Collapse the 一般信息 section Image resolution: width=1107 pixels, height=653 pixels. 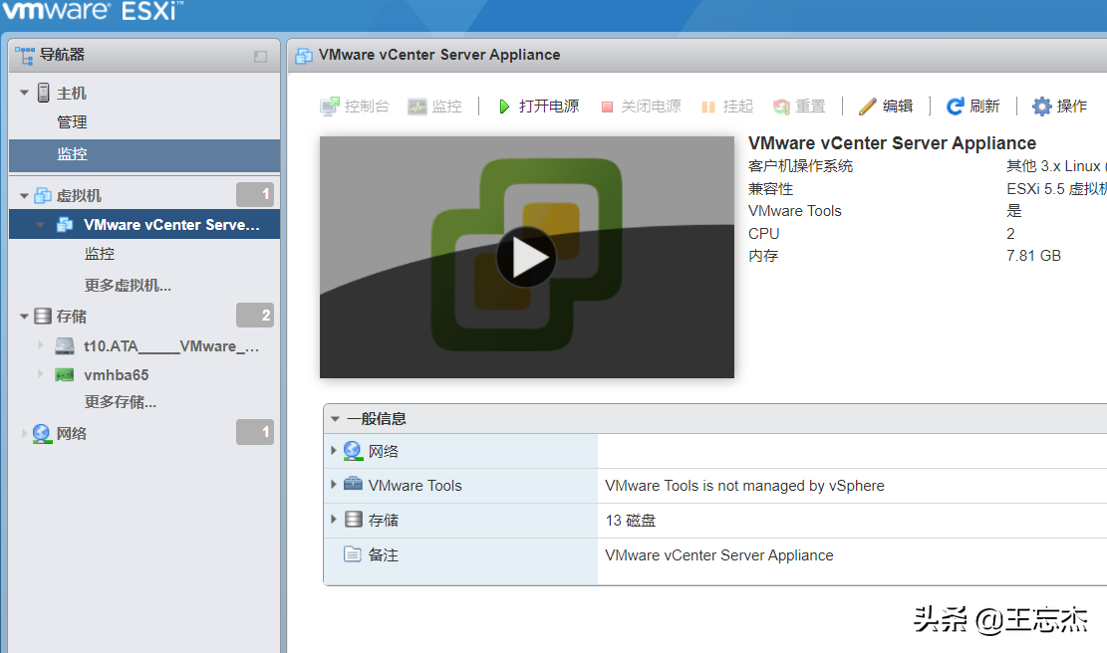click(336, 419)
